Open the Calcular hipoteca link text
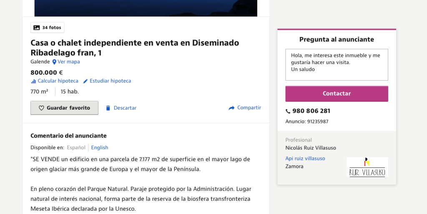Viewport: 427px width, 214px height. (x=58, y=81)
